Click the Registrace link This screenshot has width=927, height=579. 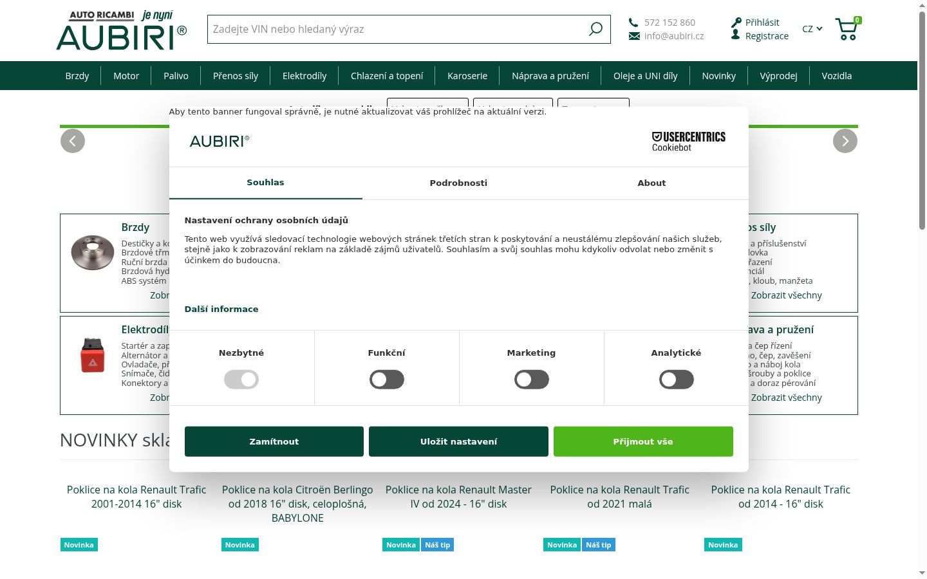pos(767,36)
